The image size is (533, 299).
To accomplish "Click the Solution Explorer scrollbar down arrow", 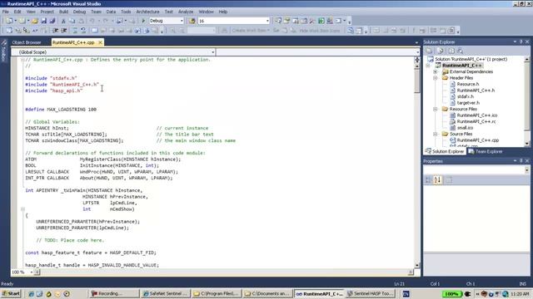I will (527, 144).
